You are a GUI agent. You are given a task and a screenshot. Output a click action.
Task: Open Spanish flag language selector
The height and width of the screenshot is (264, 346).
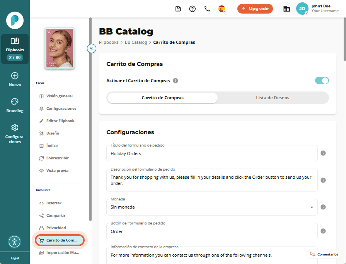click(222, 9)
